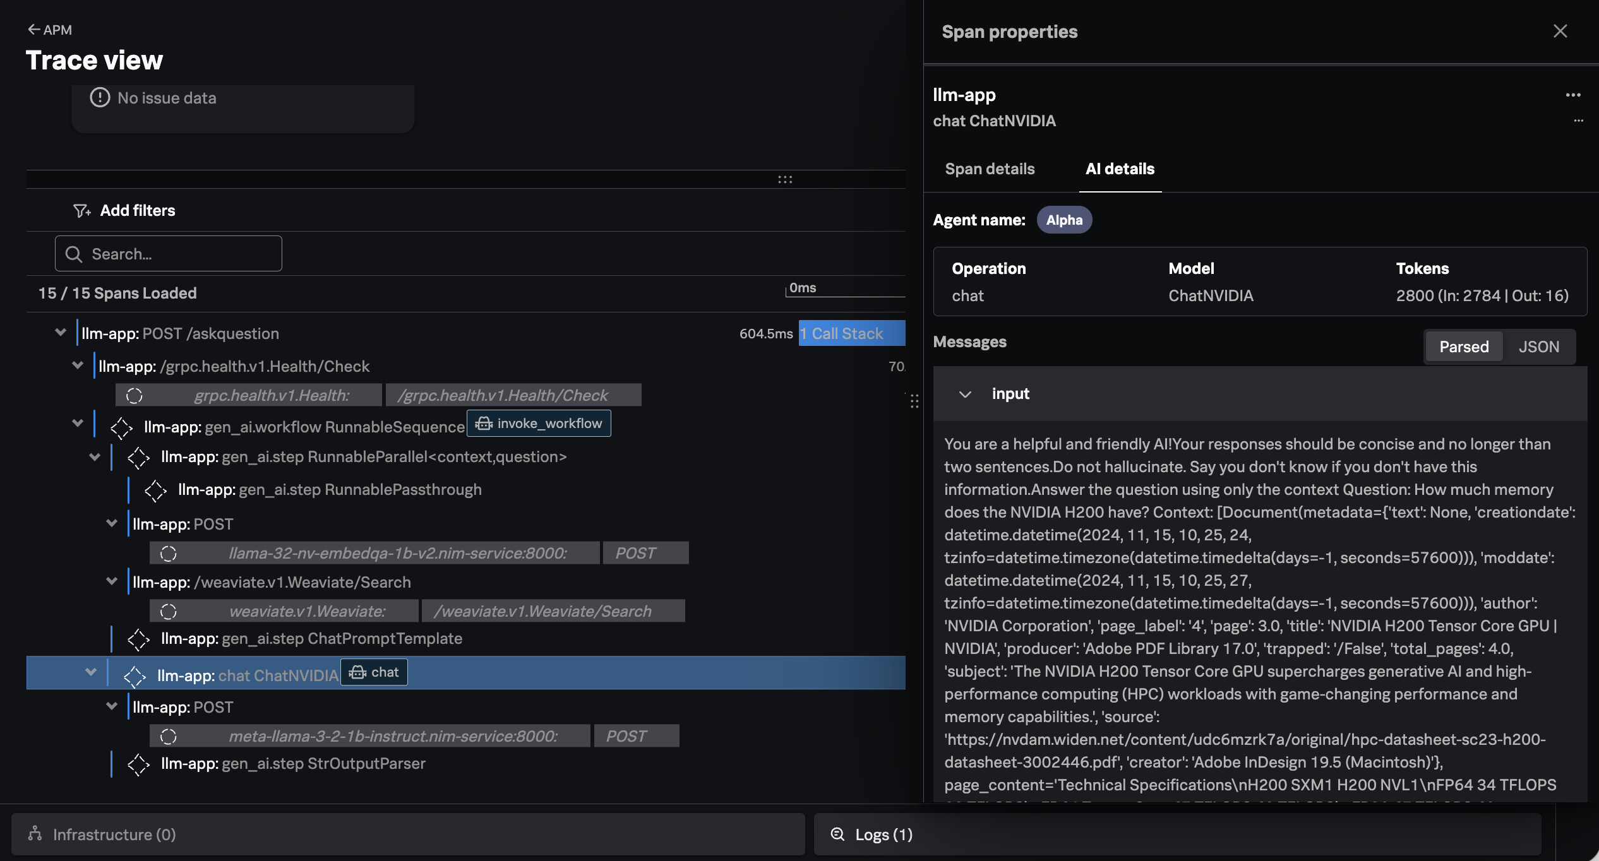Click diamond icon of RunnablePassthrough span
The height and width of the screenshot is (861, 1599).
coord(155,490)
